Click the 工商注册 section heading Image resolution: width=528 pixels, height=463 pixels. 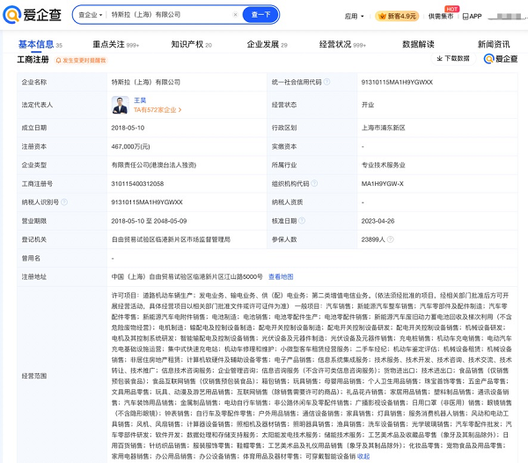33,60
